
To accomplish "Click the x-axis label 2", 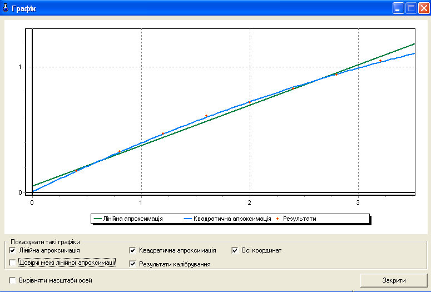I will pos(249,202).
